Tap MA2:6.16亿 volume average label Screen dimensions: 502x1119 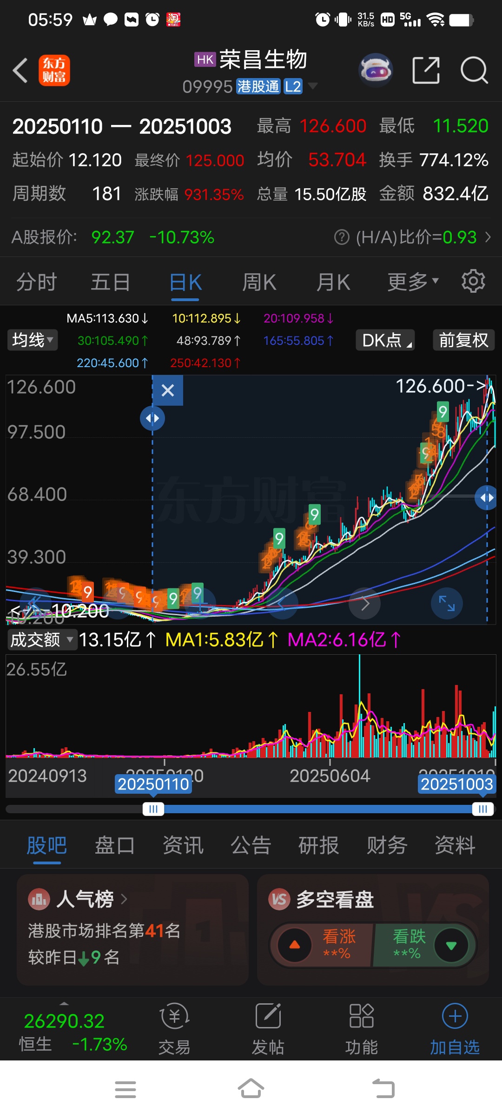pos(344,640)
